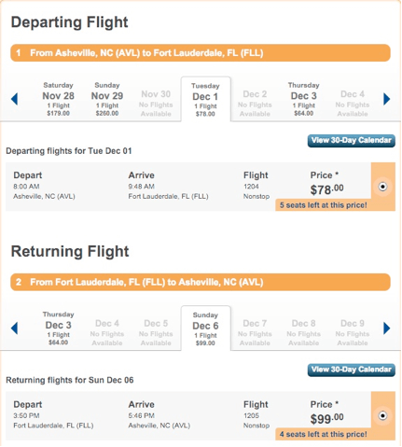Screen dimensions: 402x447
Task: Click the Dec 7 returning date cell
Action: pos(255,333)
